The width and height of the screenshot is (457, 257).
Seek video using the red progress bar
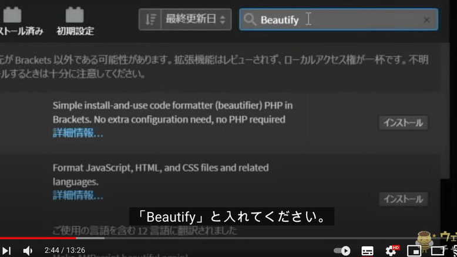[38, 238]
